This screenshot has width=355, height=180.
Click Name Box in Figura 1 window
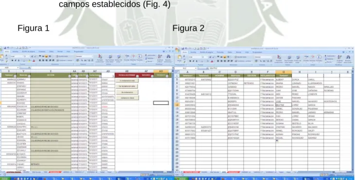point(9,67)
